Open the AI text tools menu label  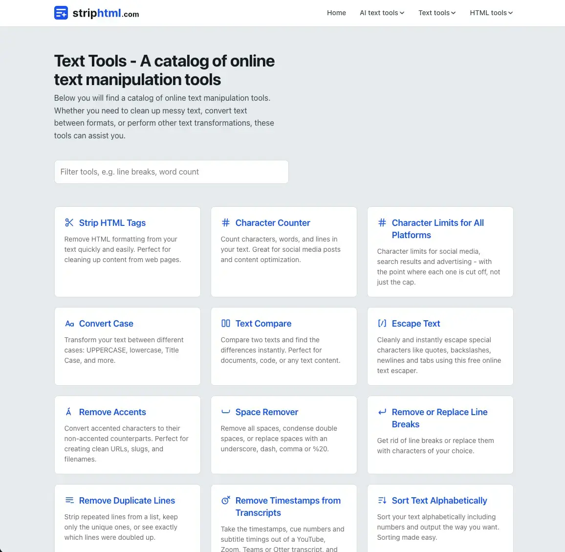[379, 13]
